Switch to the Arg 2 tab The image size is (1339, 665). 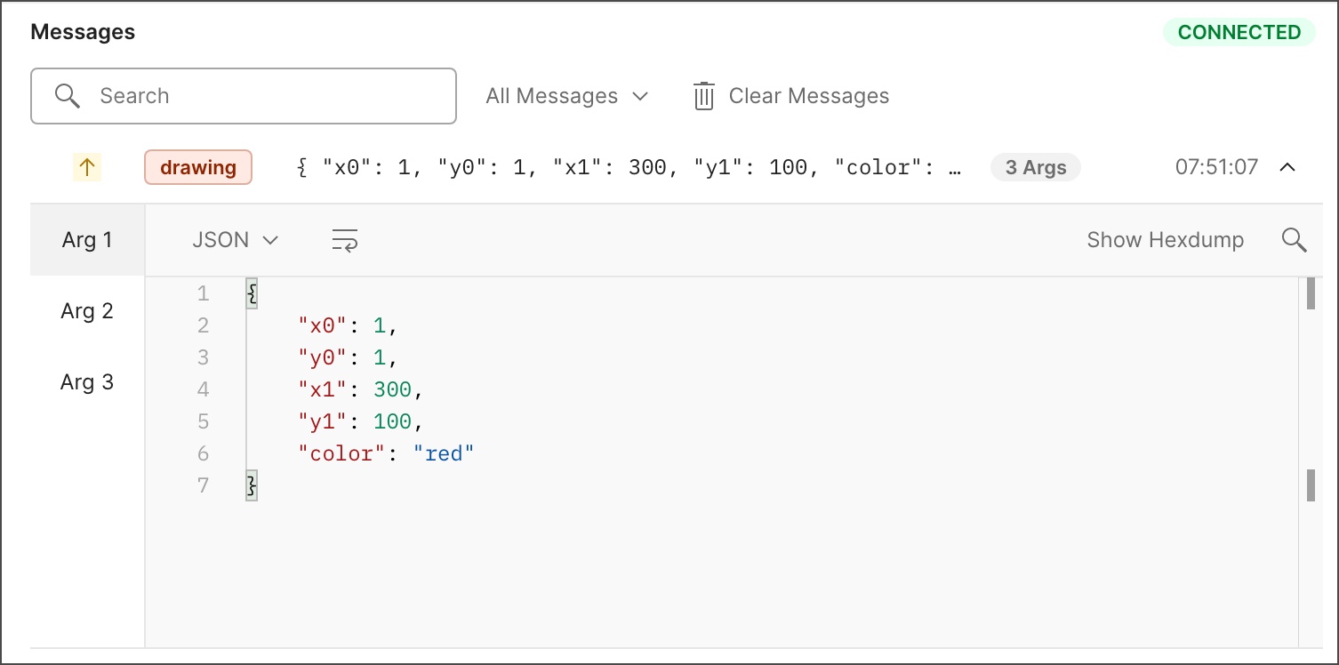tap(86, 310)
